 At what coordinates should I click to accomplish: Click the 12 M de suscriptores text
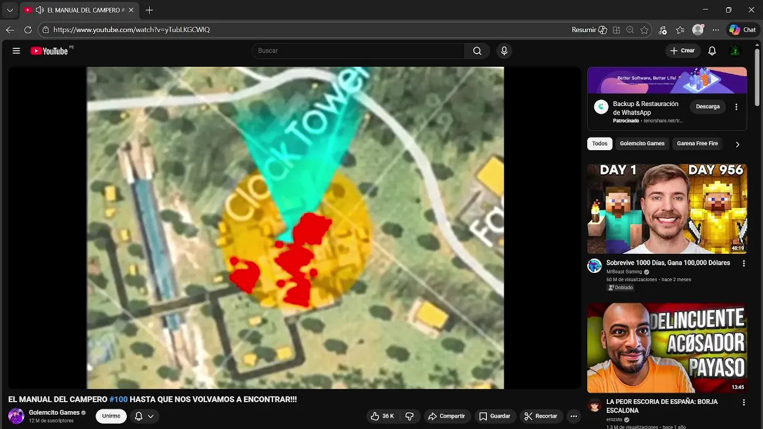(51, 421)
